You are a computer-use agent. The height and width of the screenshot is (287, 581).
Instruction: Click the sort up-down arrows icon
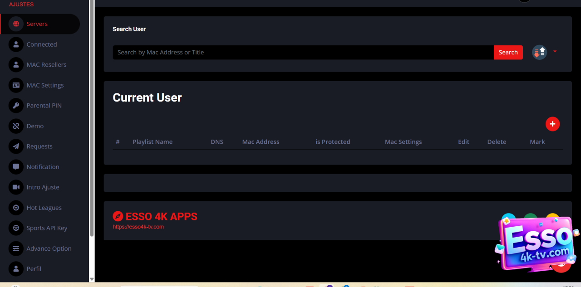click(539, 53)
